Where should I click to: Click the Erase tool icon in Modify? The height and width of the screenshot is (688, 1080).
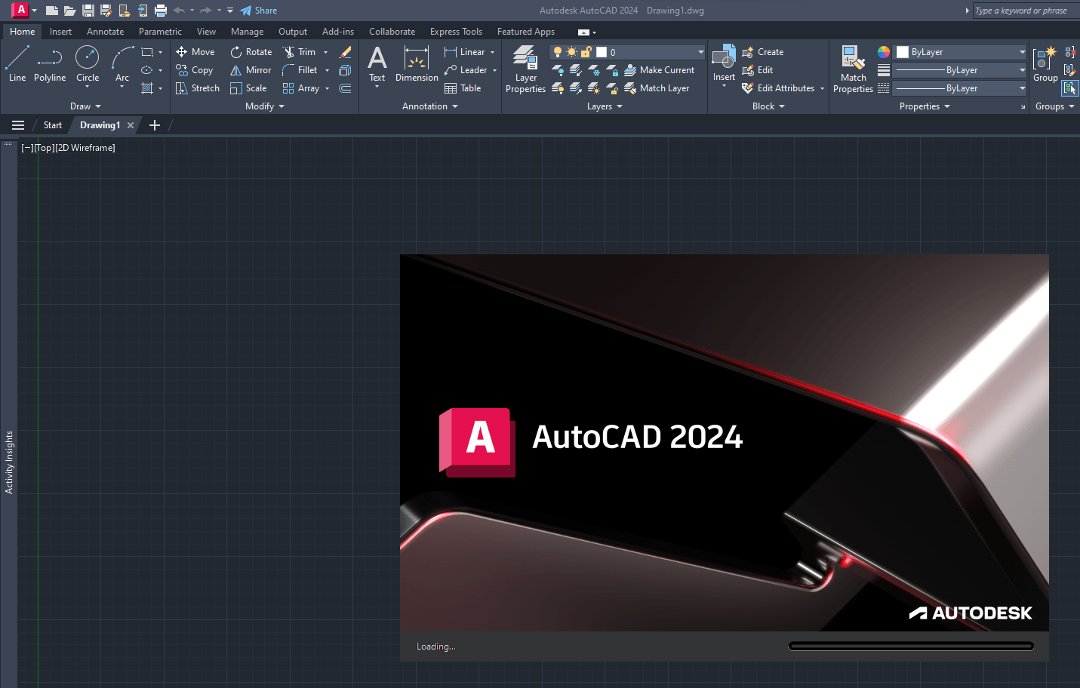[345, 52]
